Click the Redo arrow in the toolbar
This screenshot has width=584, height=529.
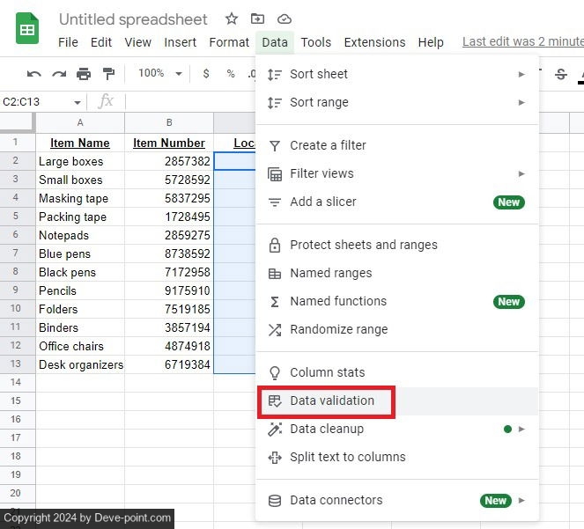(x=59, y=74)
